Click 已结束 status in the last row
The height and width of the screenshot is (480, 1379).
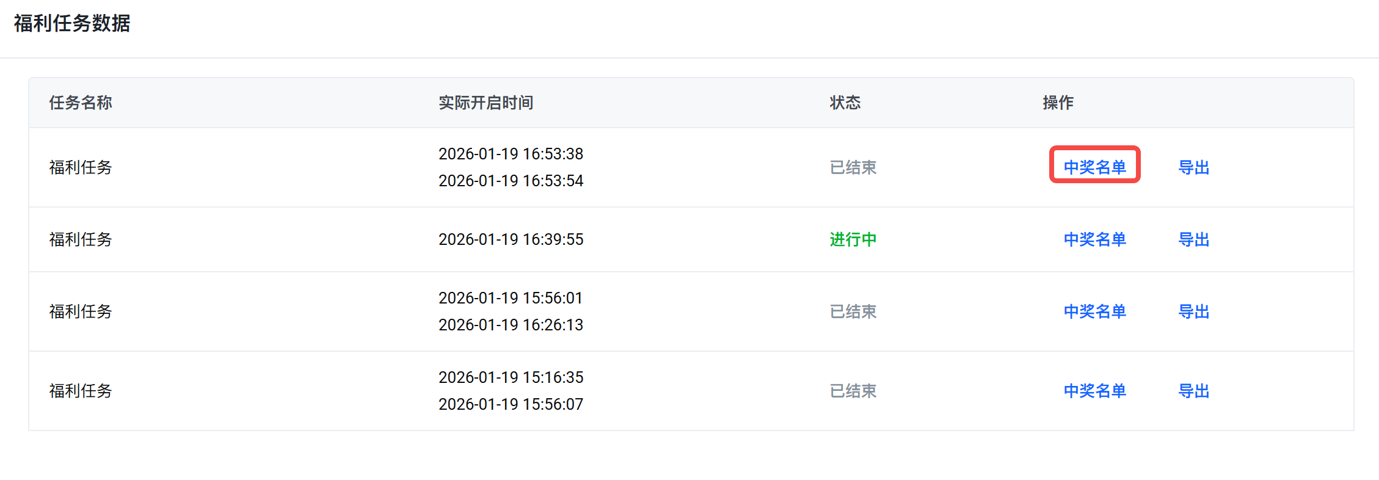[x=853, y=390]
